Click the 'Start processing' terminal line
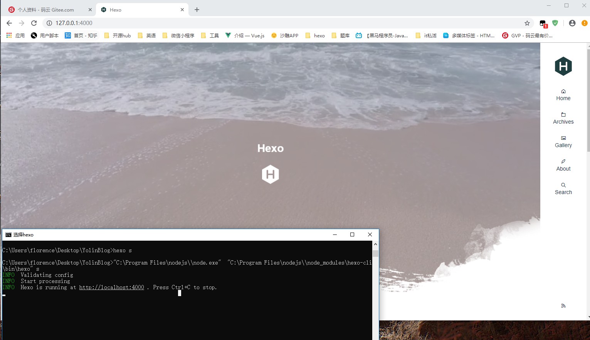The height and width of the screenshot is (340, 590). tap(45, 281)
